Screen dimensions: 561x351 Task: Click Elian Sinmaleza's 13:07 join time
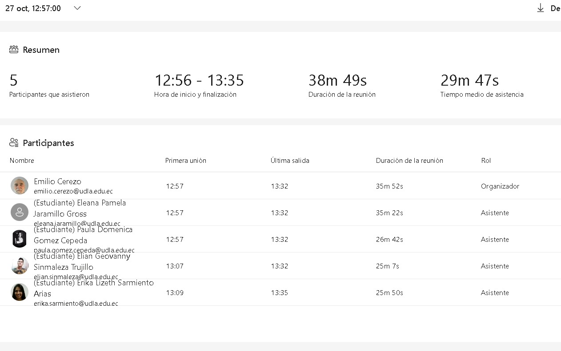175,266
